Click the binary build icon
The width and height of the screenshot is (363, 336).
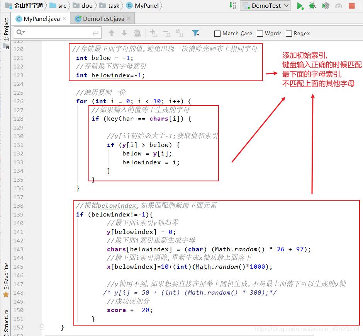[x=232, y=5]
